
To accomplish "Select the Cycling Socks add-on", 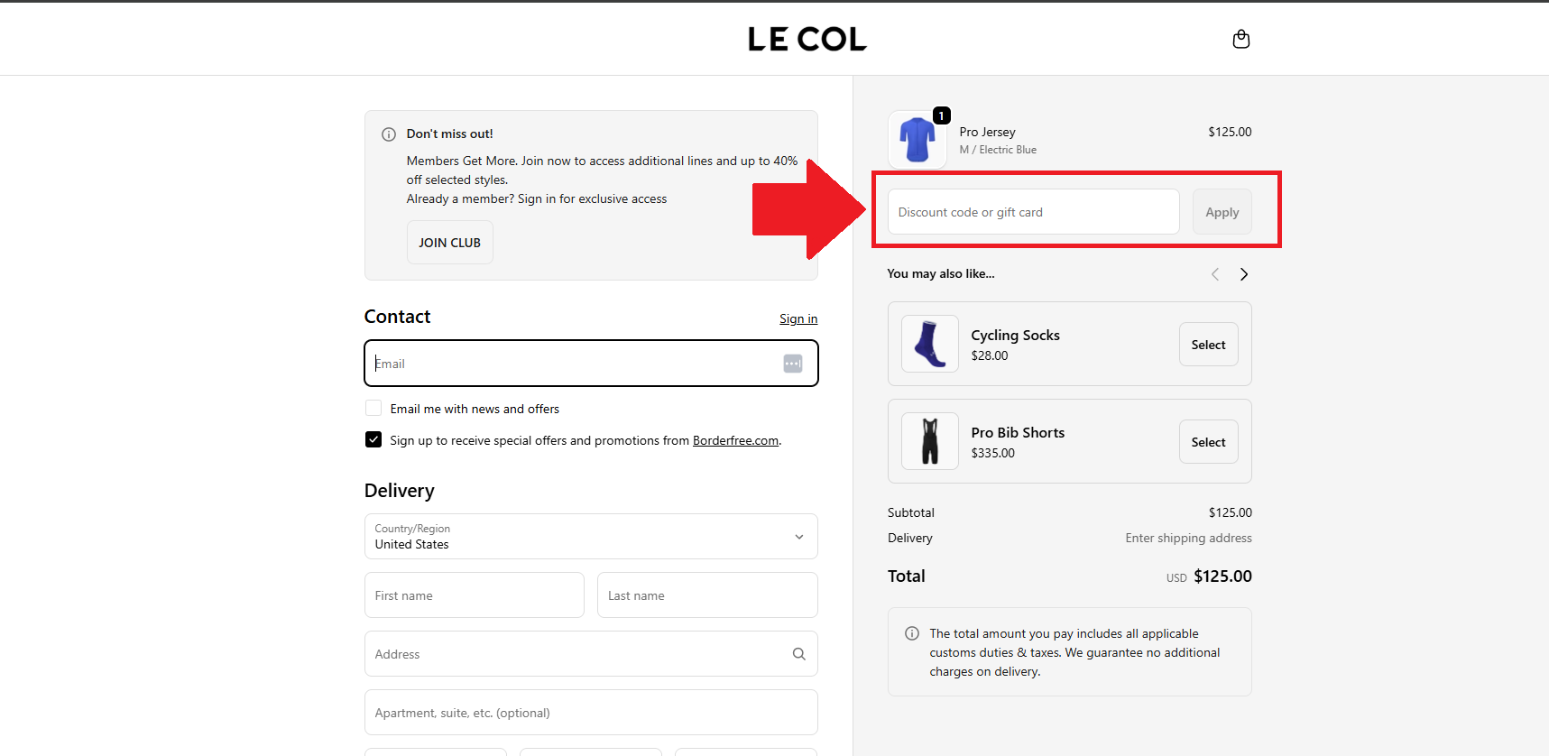I will pos(1208,345).
